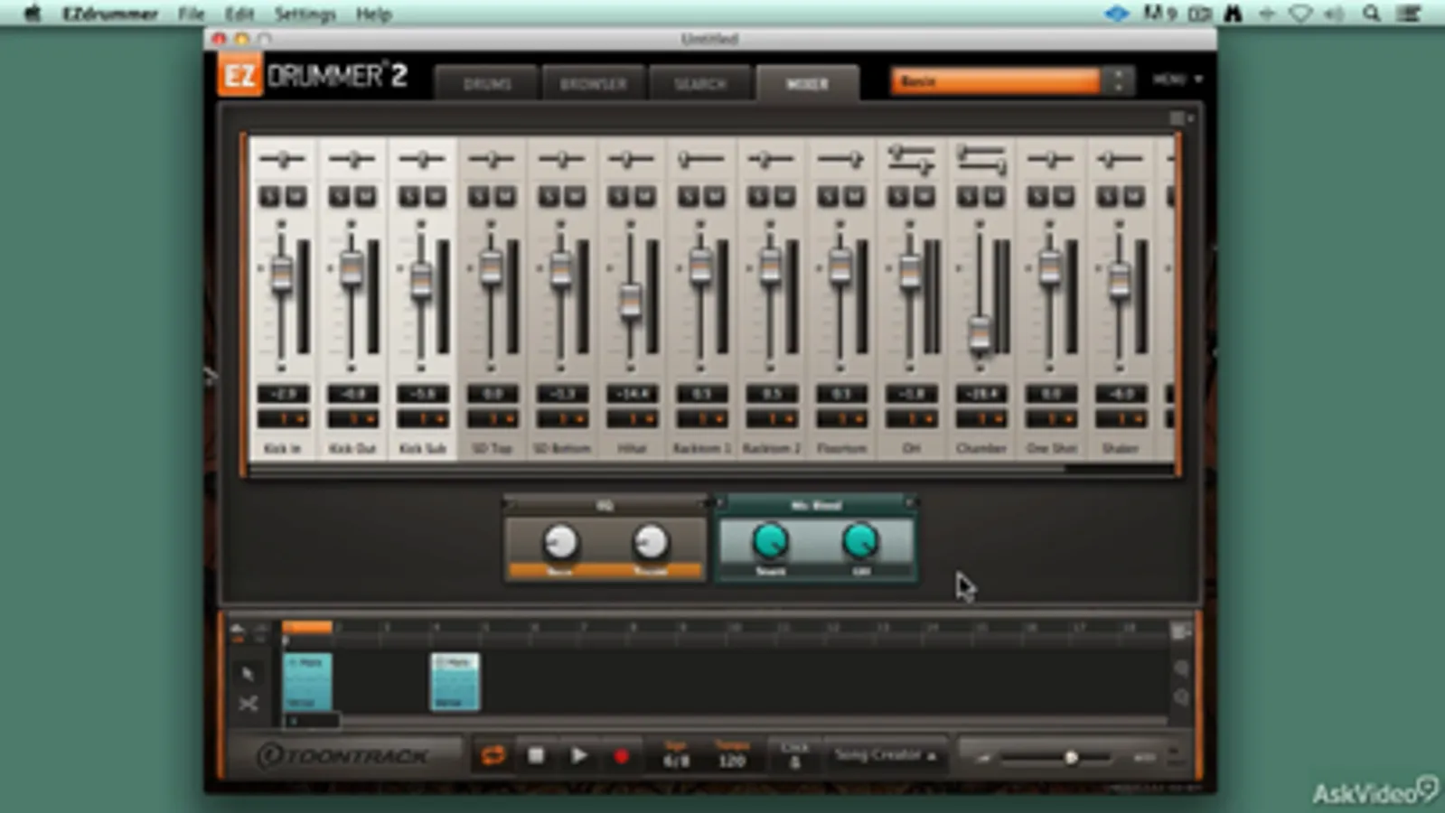Mute the Kick Sub channel
The height and width of the screenshot is (813, 1445).
[x=435, y=196]
